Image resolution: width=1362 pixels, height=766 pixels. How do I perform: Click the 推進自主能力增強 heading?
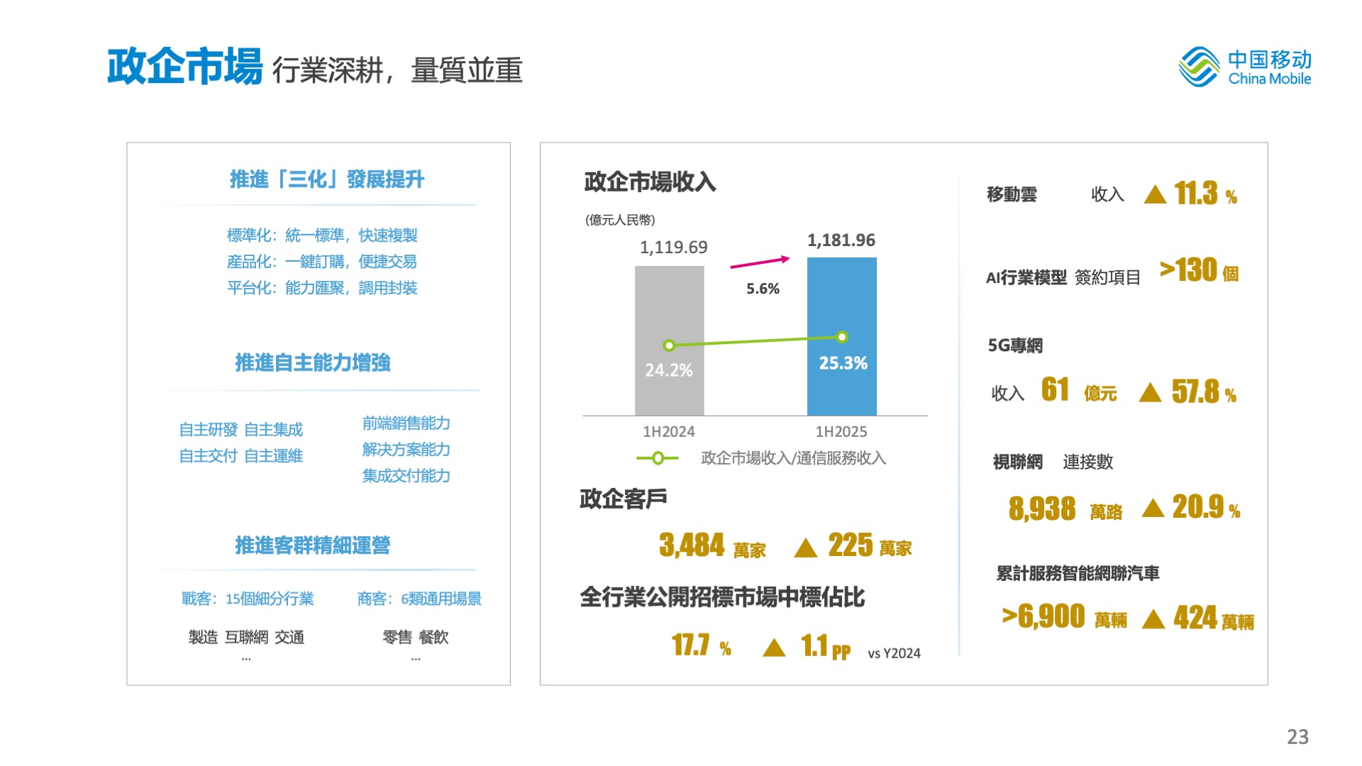coord(313,362)
